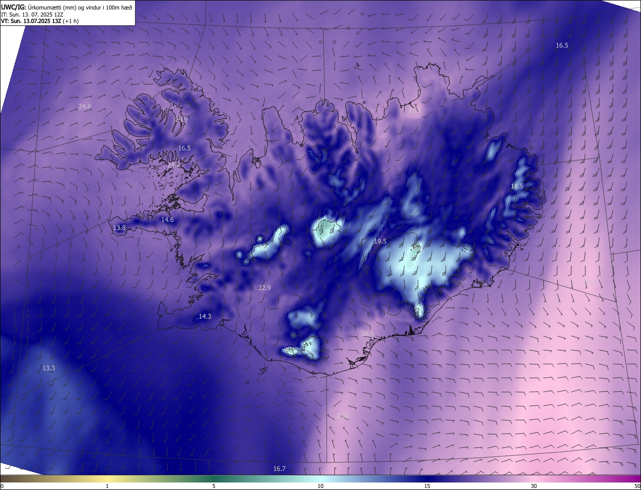Click the 24.7 value over Breiðafjörður bay
This screenshot has height=490, width=641.
point(174,165)
